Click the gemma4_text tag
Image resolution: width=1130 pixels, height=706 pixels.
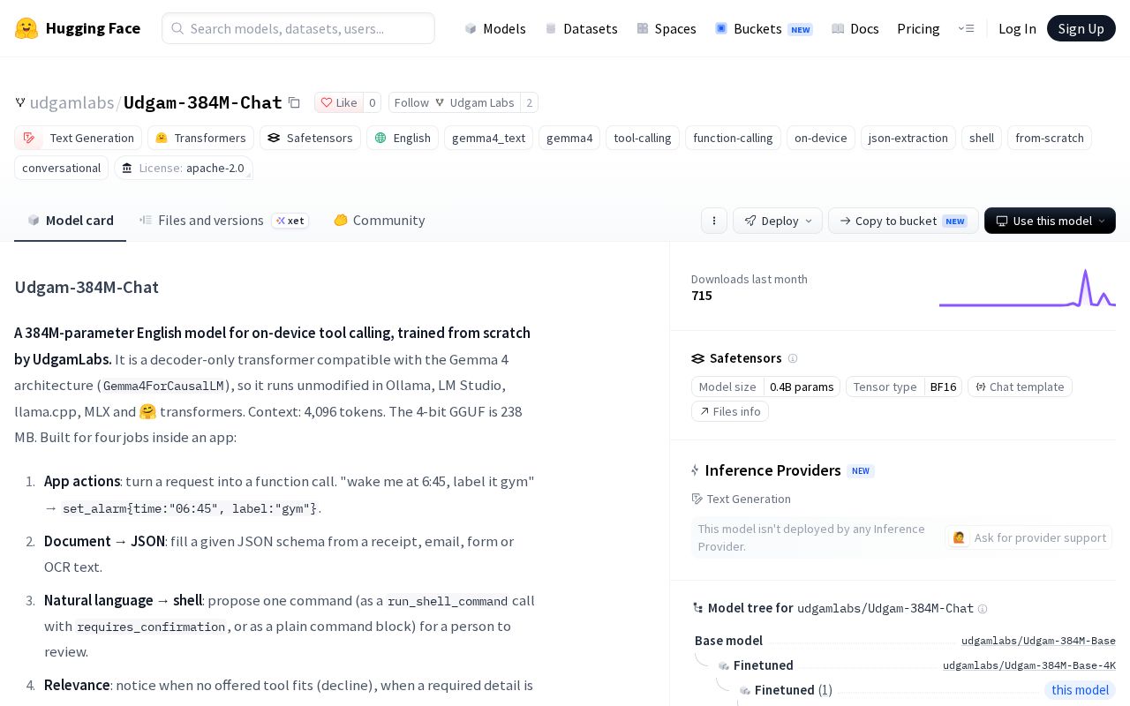click(488, 138)
